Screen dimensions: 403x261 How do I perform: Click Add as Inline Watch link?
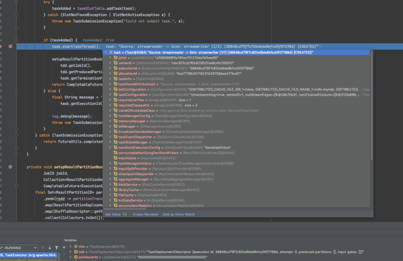pyautogui.click(x=179, y=214)
